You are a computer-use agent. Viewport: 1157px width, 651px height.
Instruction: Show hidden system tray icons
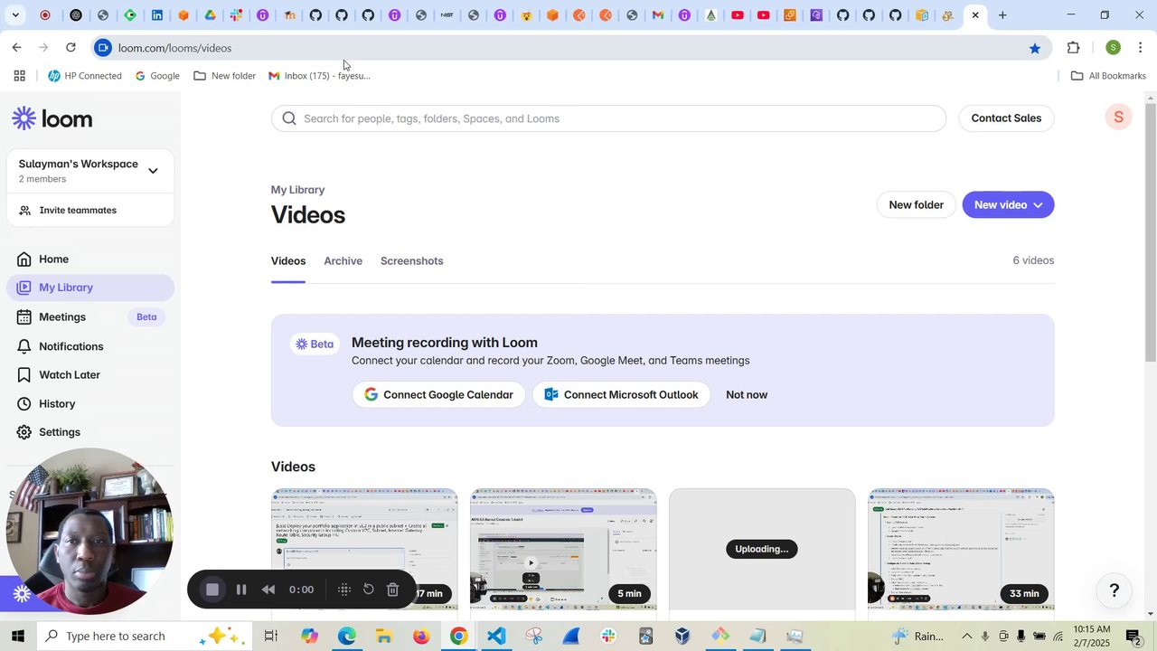click(967, 637)
